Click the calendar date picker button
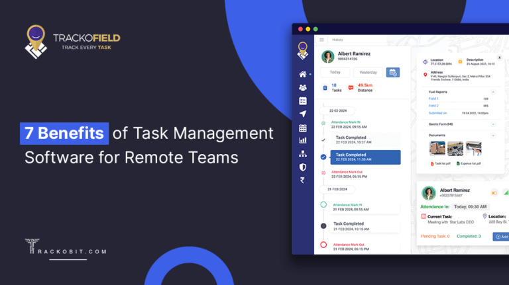 (393, 73)
